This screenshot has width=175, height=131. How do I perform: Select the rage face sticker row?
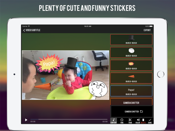(131, 52)
